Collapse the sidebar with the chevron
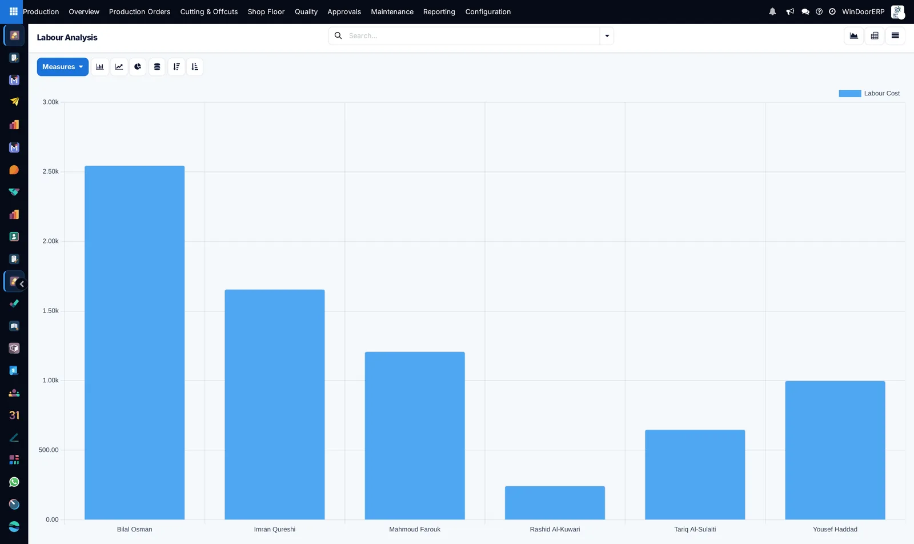Image resolution: width=914 pixels, height=544 pixels. click(22, 284)
